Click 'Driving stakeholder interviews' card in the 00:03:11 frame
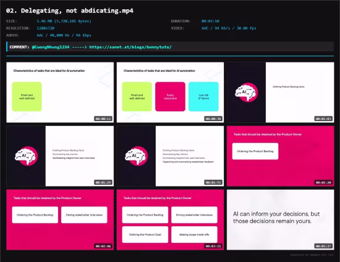Screen dimensions: 340x262 tap(194, 215)
